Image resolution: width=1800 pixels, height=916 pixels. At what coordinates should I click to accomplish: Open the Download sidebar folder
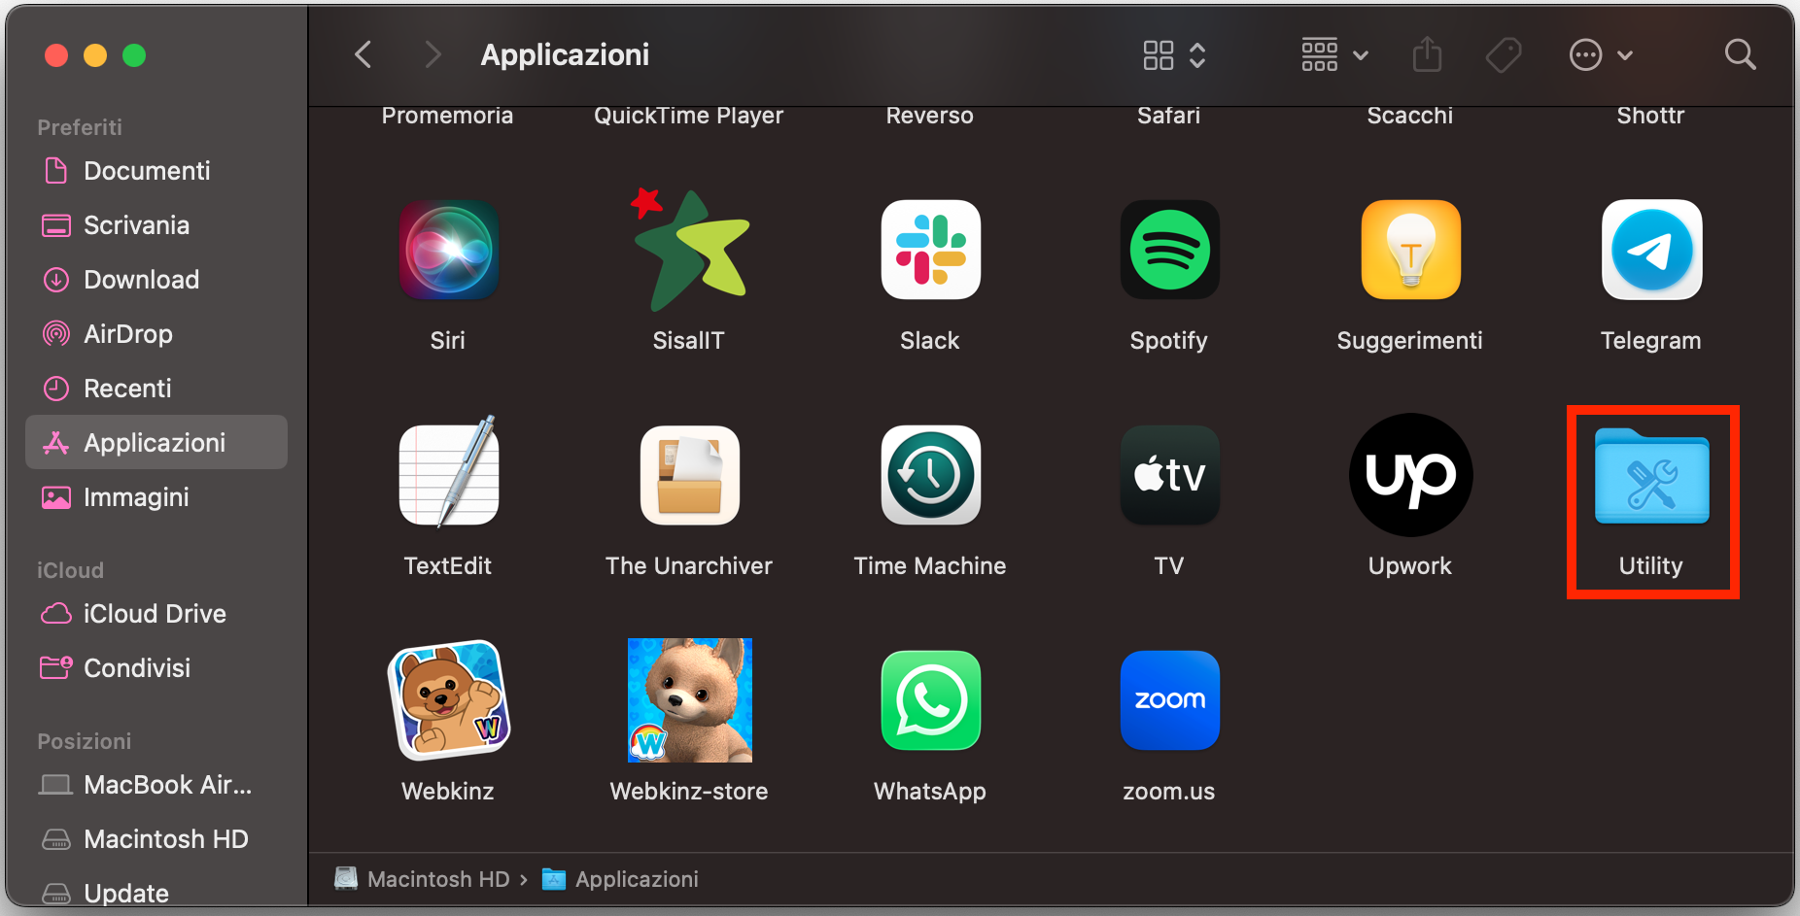(x=156, y=280)
